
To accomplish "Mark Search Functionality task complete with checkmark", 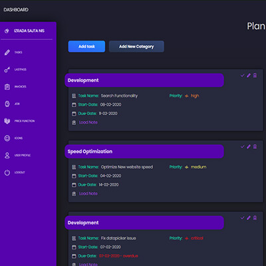I will tap(242, 76).
